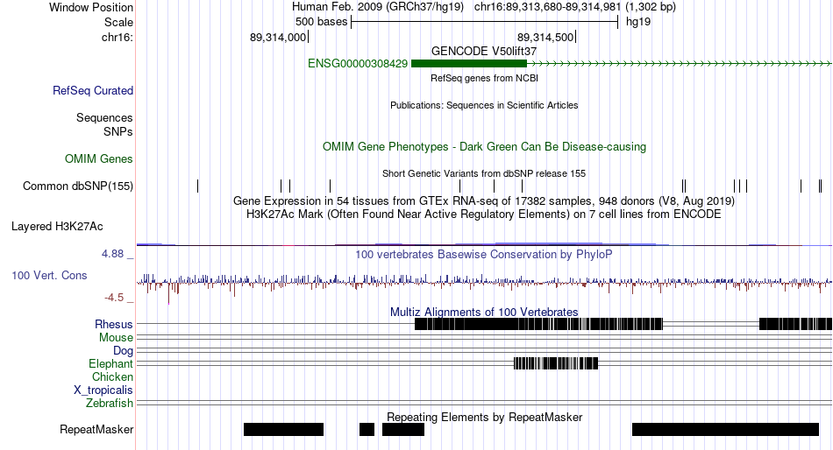Click the Zebrafish species label
The width and height of the screenshot is (833, 450).
(x=110, y=404)
